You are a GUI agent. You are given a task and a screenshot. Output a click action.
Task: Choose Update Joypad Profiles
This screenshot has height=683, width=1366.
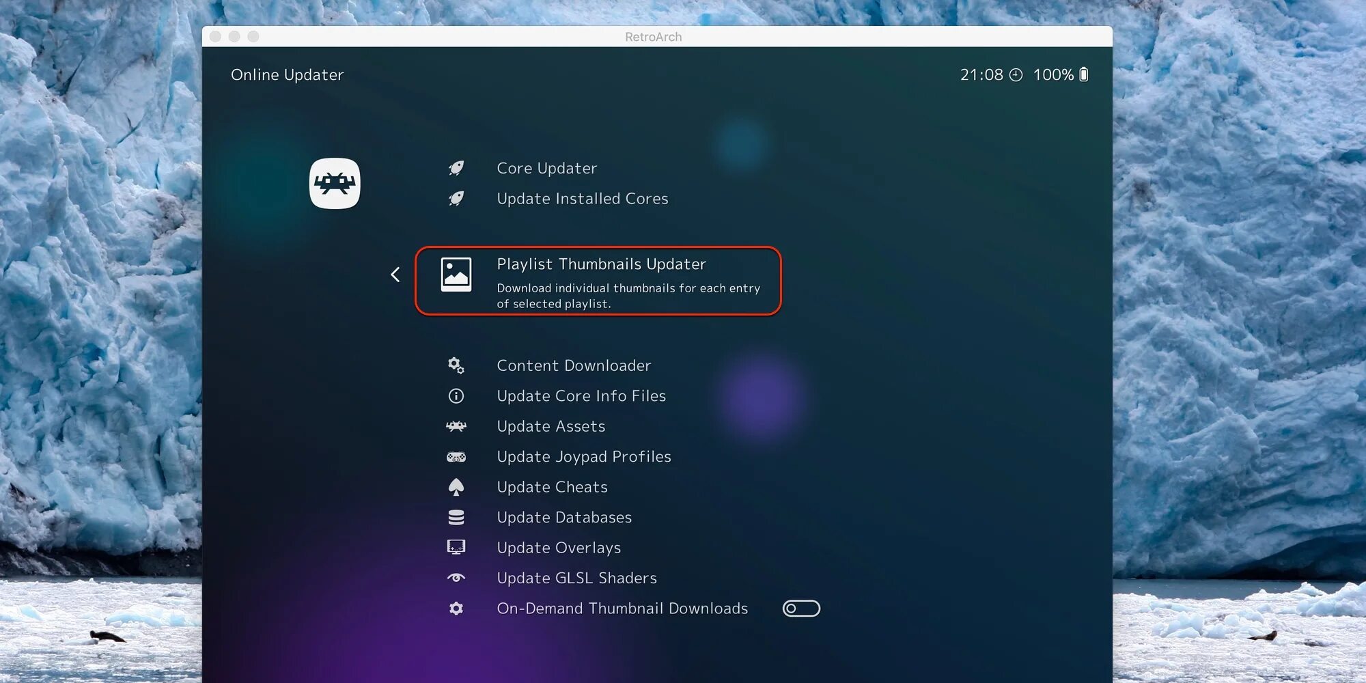coord(584,457)
